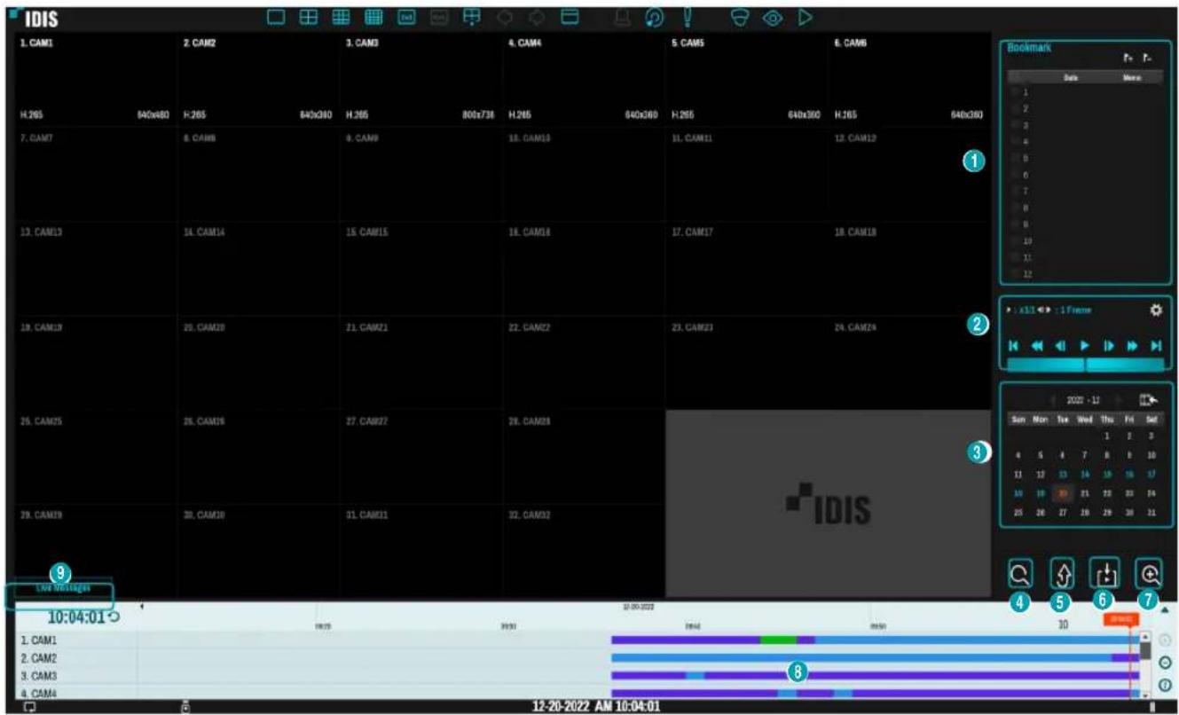Screen dimensions: 1179x715
Task: Click the fast forward button
Action: [1132, 346]
